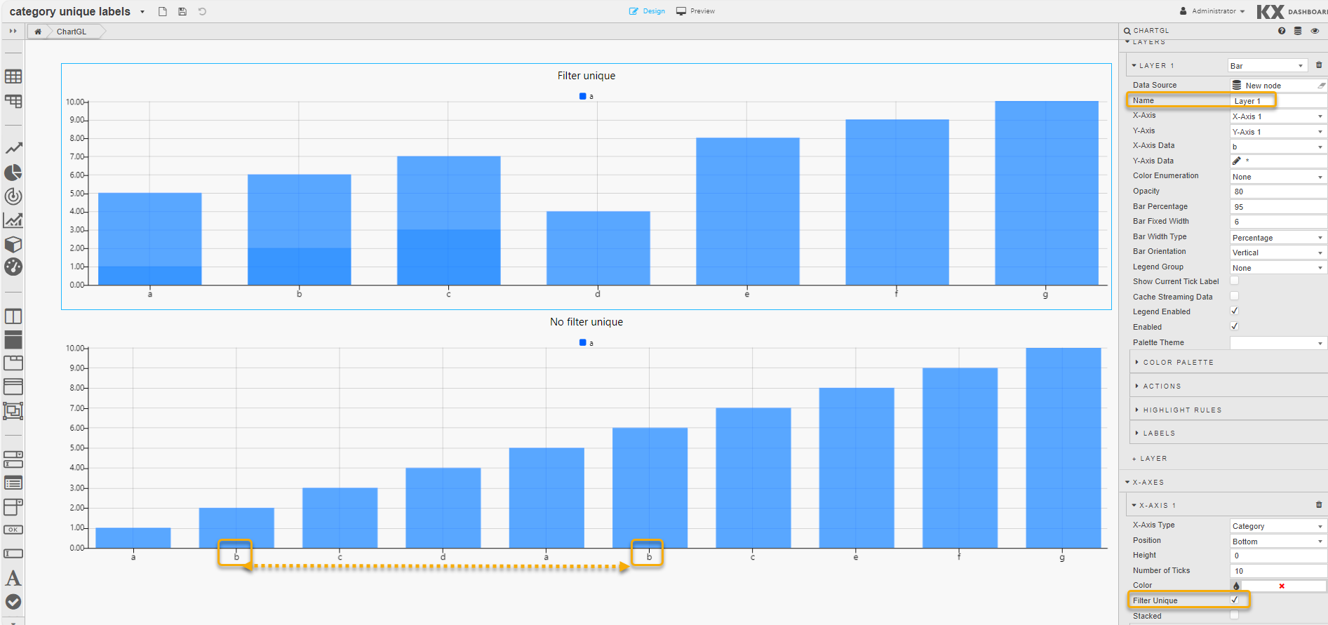Image resolution: width=1328 pixels, height=625 pixels.
Task: Open the X-Axis Type Category dropdown
Action: (1277, 526)
